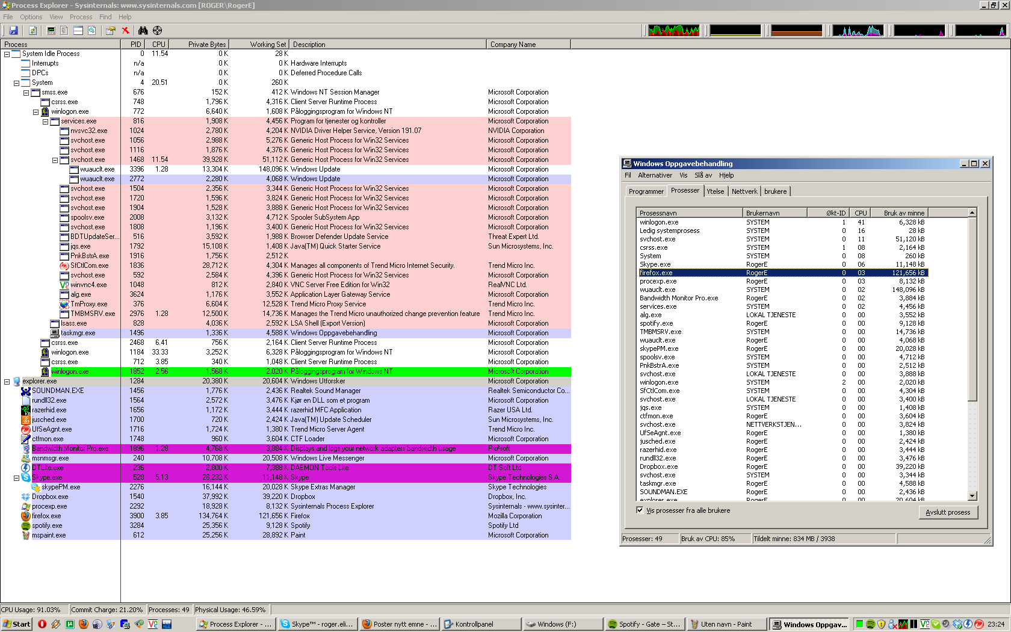
Task: Sort by the Working Set column header
Action: [x=259, y=45]
